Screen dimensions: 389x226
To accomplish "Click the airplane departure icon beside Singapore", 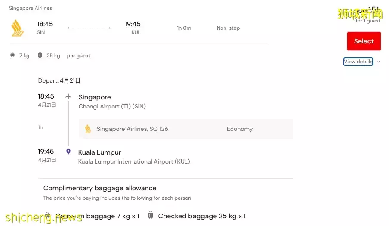I will click(x=68, y=96).
